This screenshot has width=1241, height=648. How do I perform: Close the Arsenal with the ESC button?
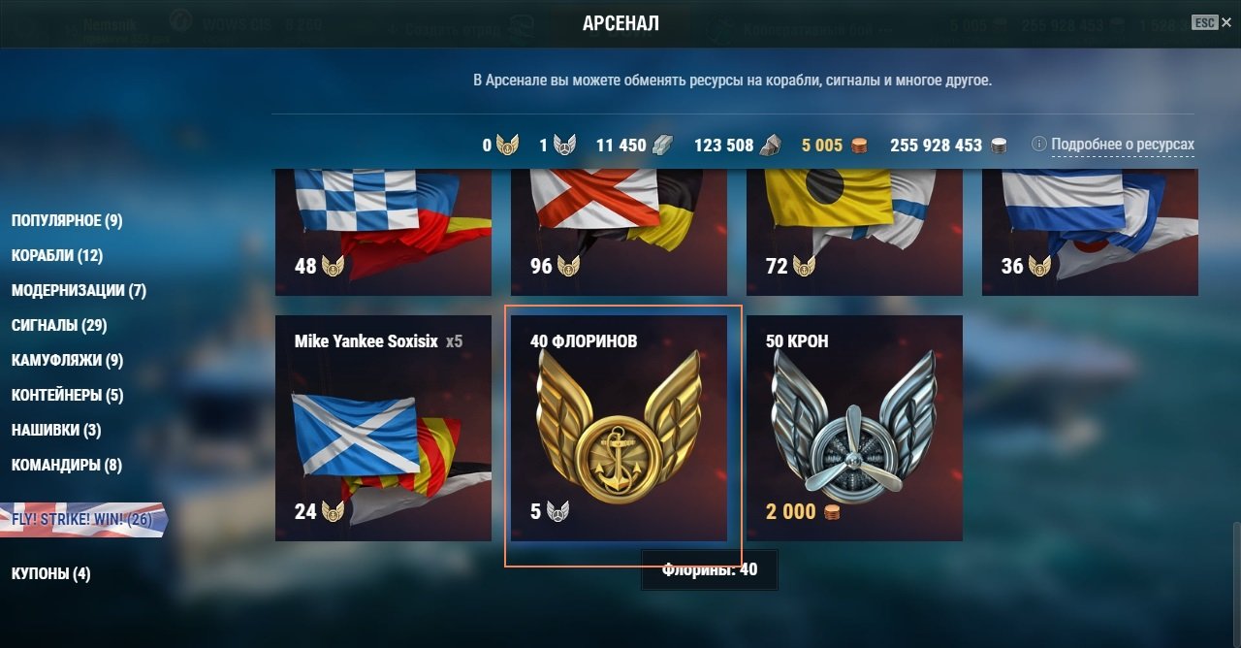tap(1205, 22)
